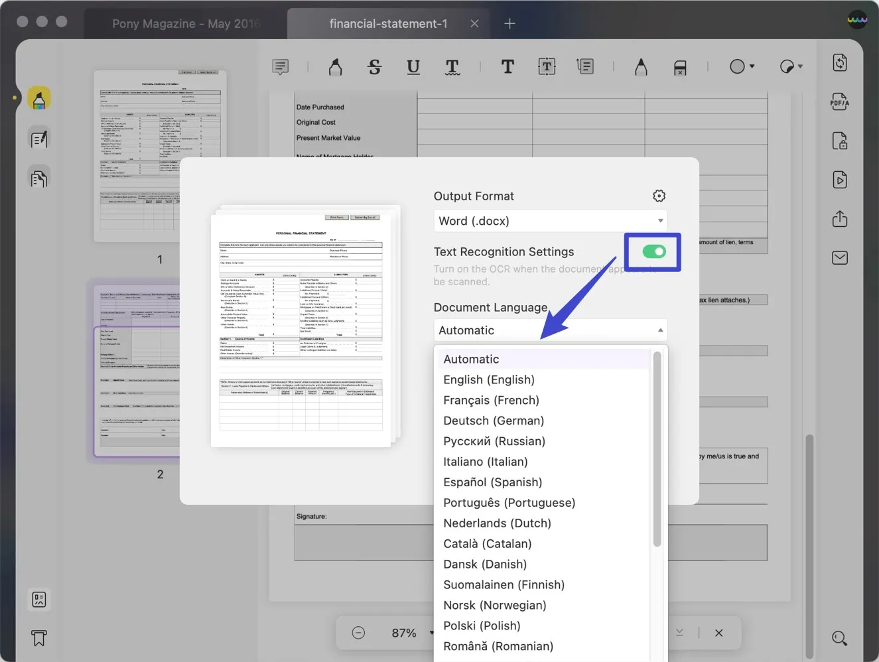The width and height of the screenshot is (879, 662).
Task: Select Deutsch (German) document language
Action: (494, 421)
